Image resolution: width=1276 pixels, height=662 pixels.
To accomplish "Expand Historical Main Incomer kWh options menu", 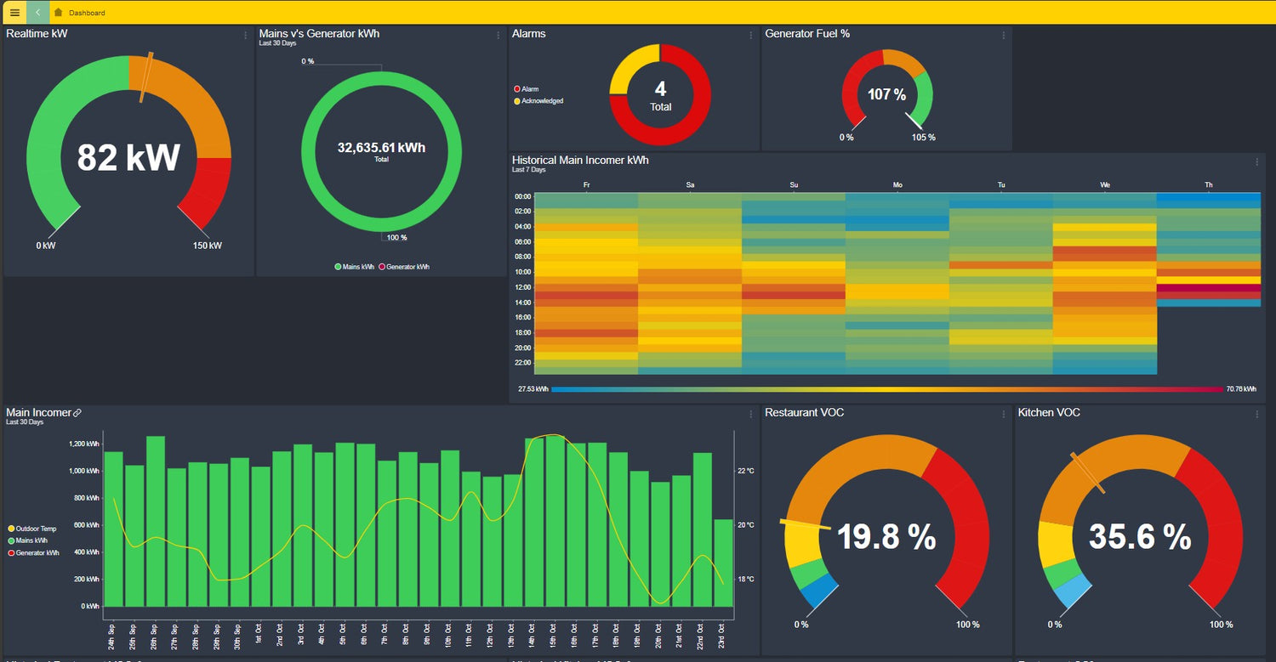I will [1257, 162].
